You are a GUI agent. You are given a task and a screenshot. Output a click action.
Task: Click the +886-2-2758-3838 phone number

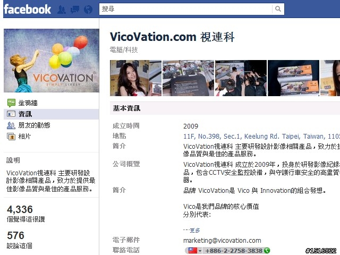234,251
